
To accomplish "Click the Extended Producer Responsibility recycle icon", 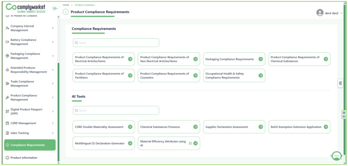I will click(7, 70).
